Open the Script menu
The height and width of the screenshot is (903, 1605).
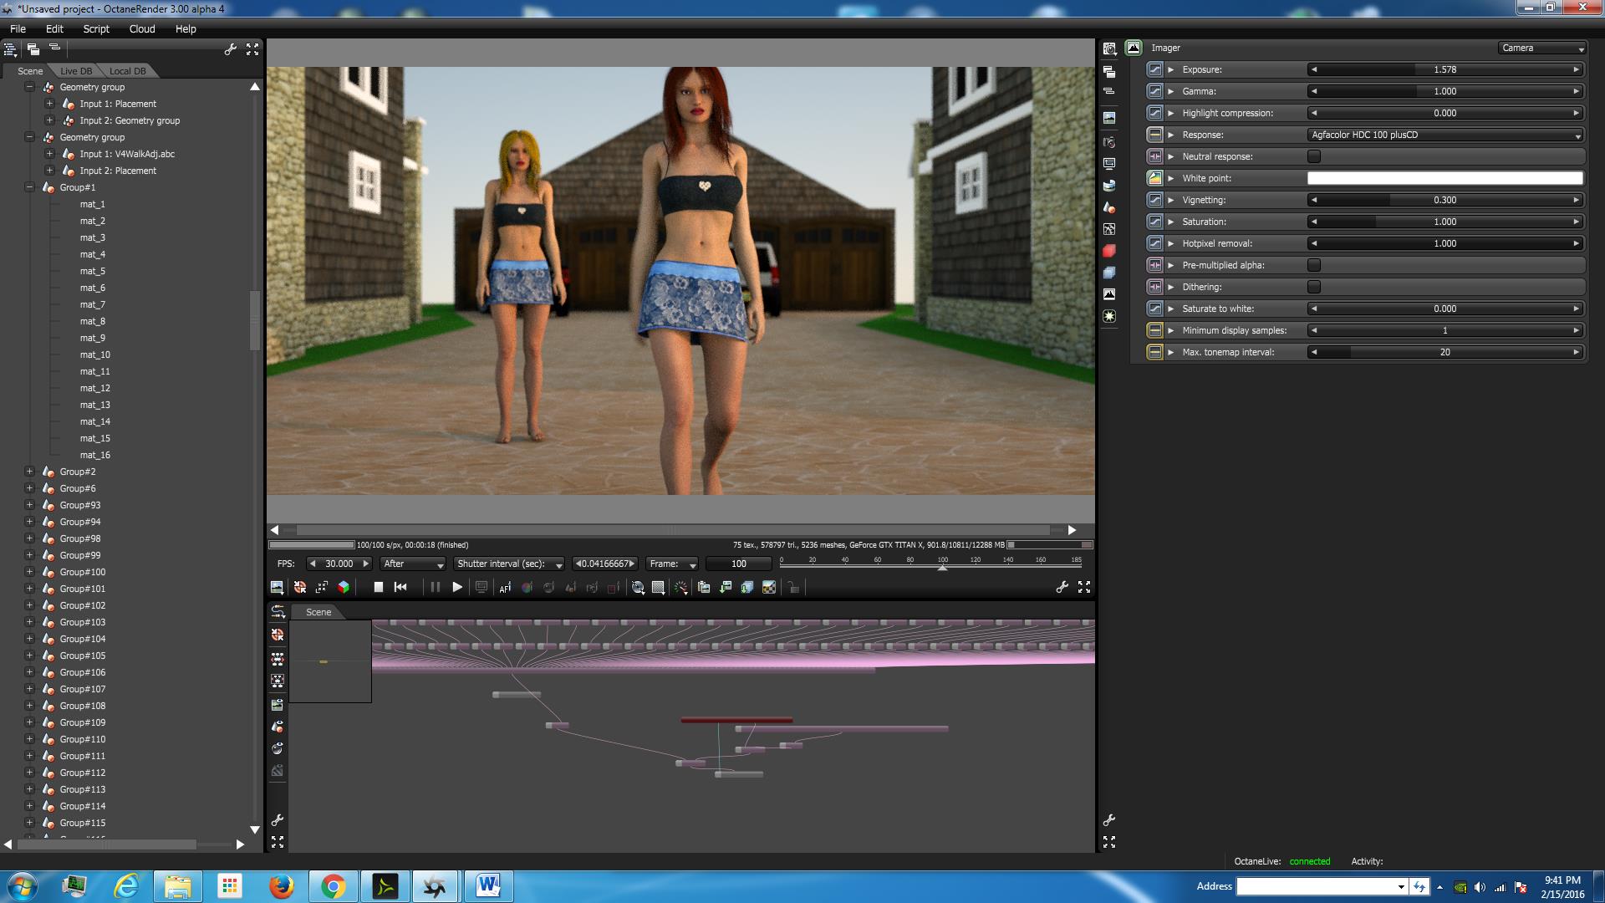click(x=96, y=28)
